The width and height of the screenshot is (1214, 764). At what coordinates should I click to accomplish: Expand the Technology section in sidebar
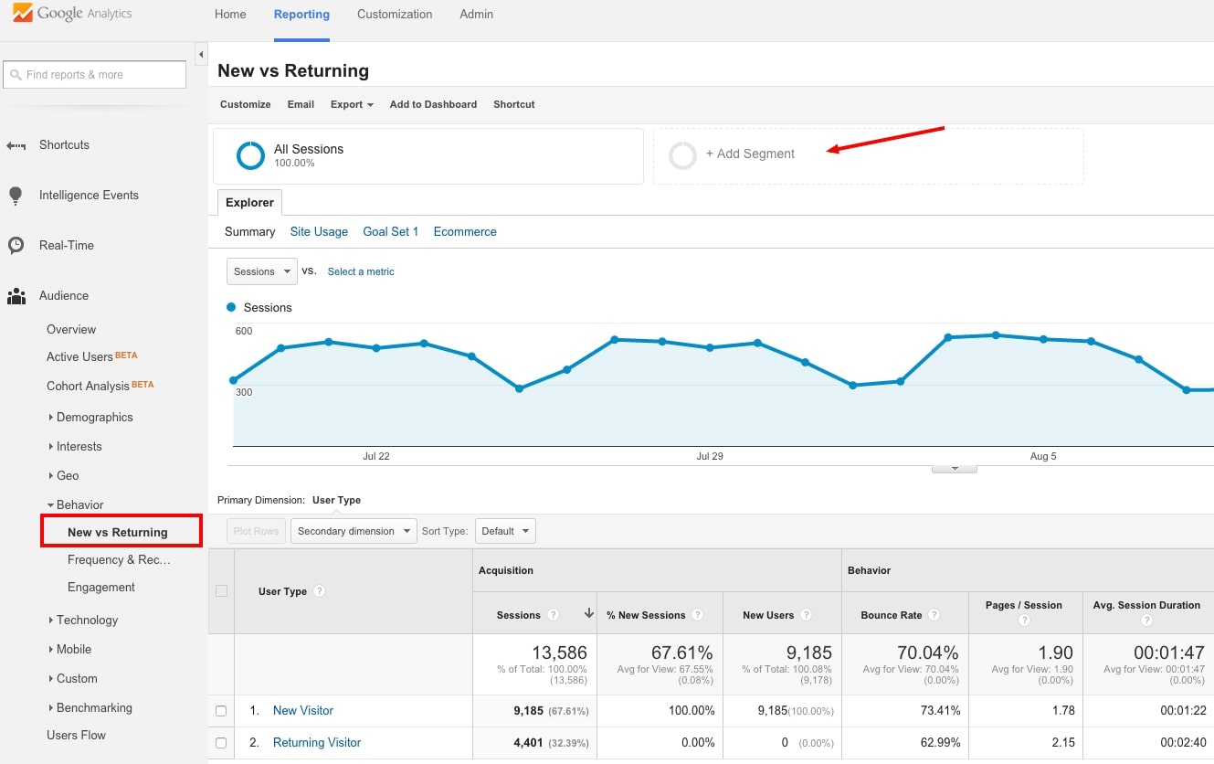(83, 621)
